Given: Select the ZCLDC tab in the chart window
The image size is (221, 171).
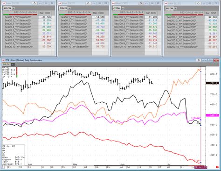Looking at the screenshot, I should (7, 64).
